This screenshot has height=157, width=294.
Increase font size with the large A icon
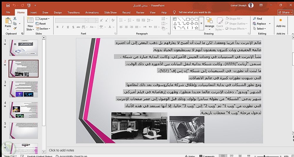[x=101, y=20]
